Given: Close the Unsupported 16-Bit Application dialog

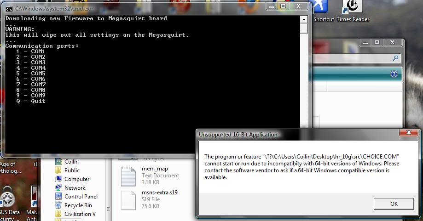Looking at the screenshot, I should [409, 132].
